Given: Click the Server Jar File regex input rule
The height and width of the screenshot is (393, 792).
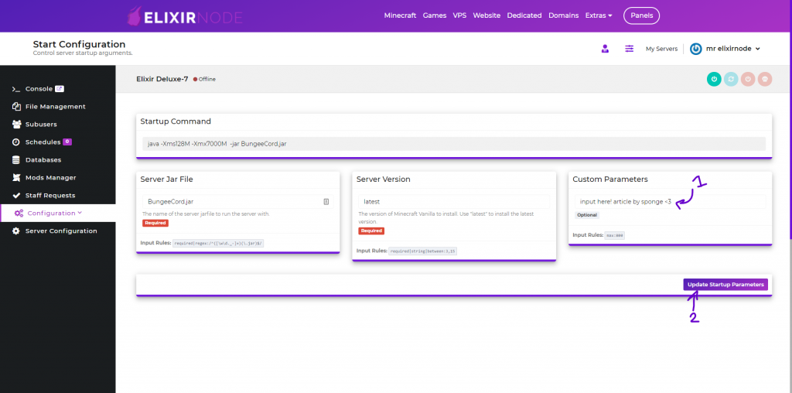Looking at the screenshot, I should click(219, 243).
